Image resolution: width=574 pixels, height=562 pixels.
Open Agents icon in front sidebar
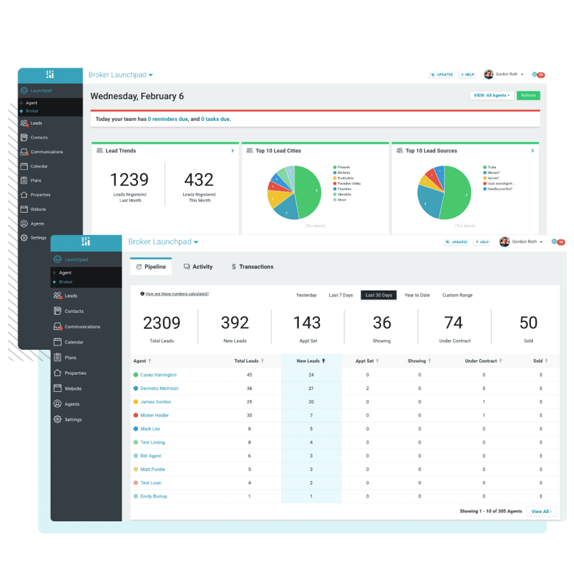pos(57,404)
